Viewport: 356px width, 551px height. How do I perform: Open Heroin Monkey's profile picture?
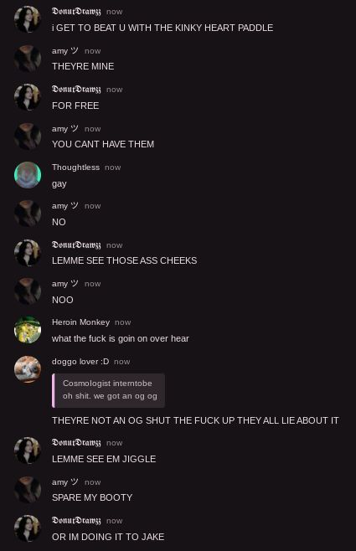coord(28,330)
